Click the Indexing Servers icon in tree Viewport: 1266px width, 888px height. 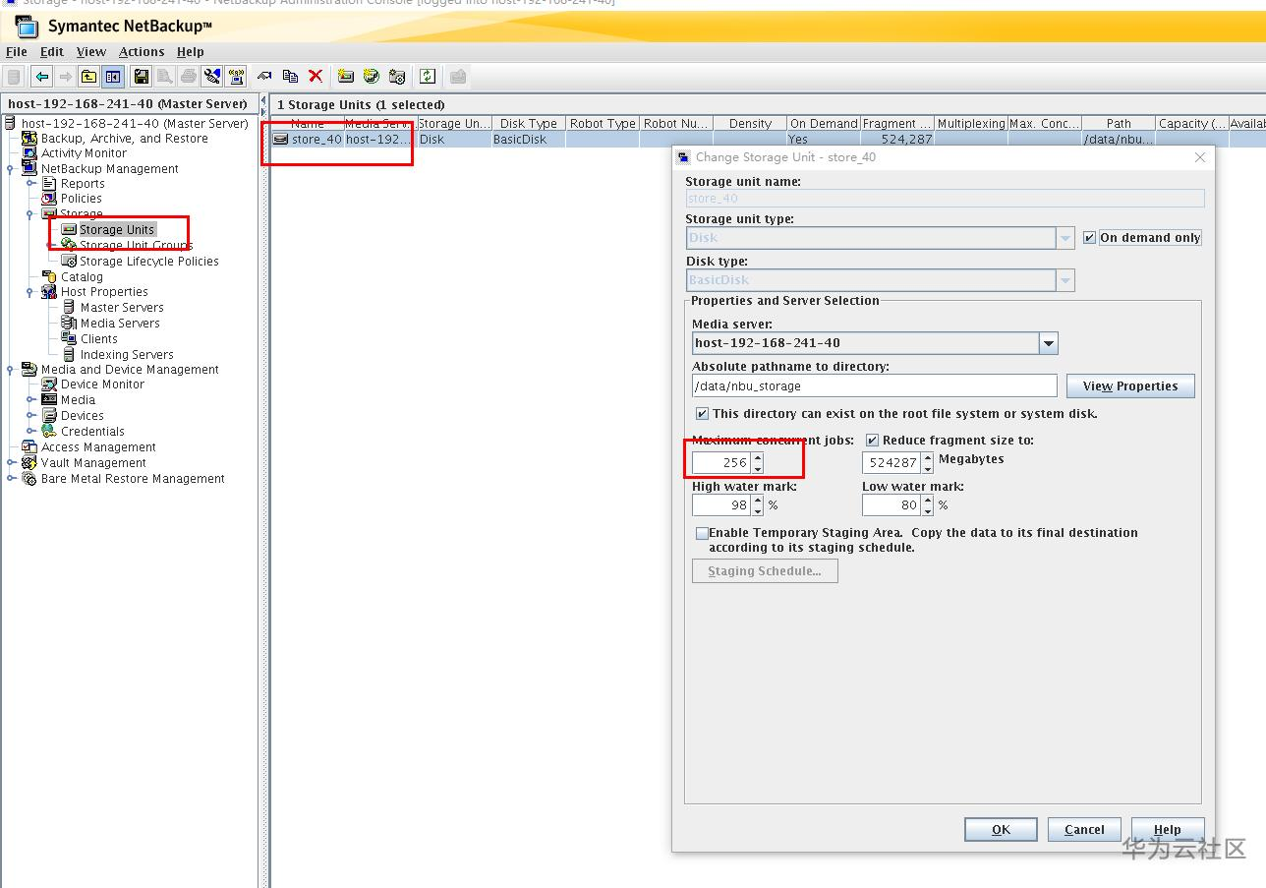[69, 355]
